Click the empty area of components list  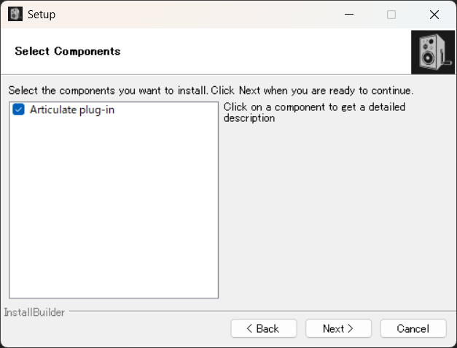113,212
